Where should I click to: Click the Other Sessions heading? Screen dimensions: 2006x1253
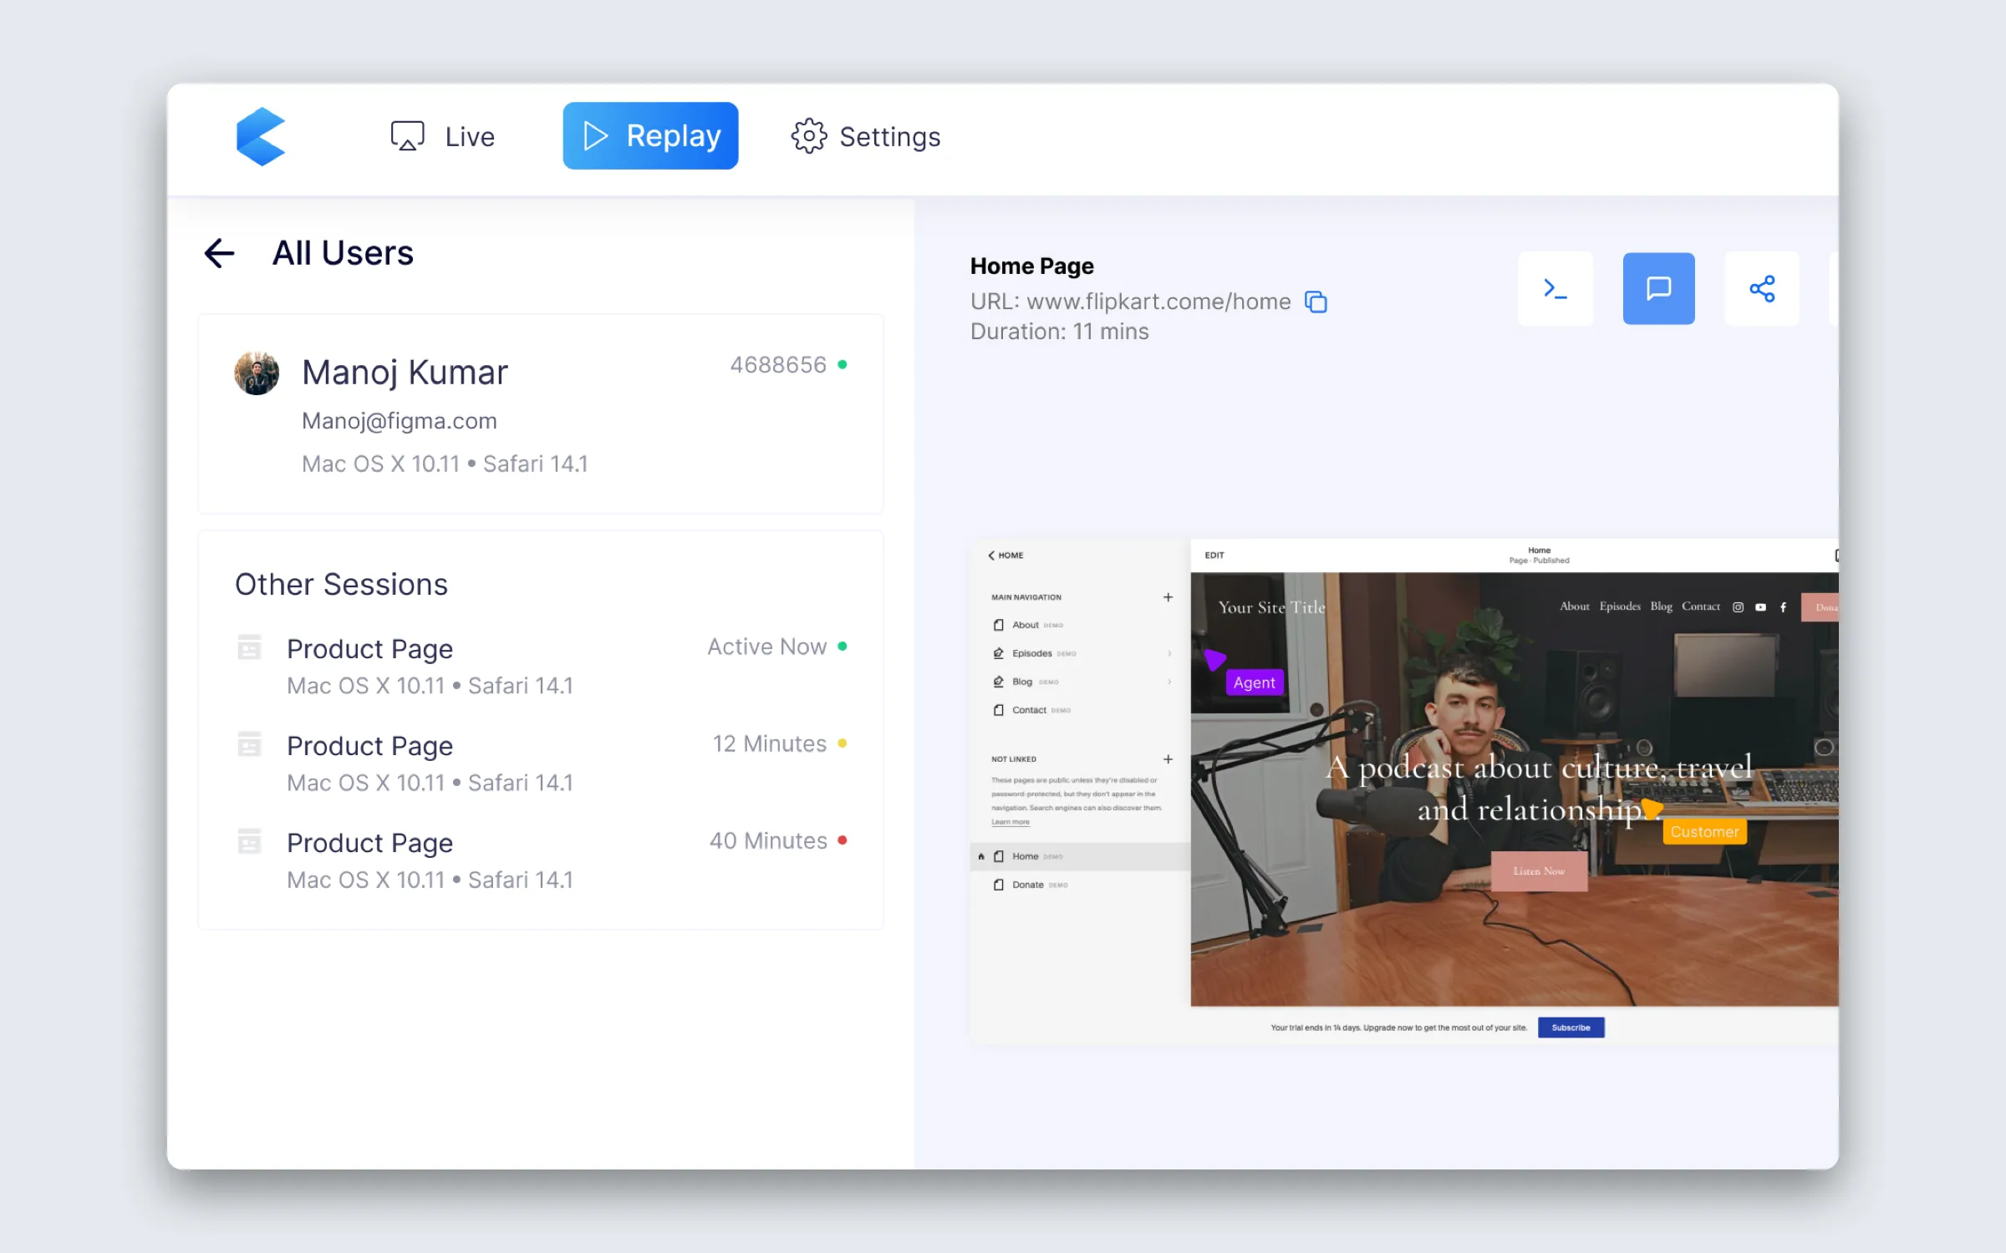341,585
